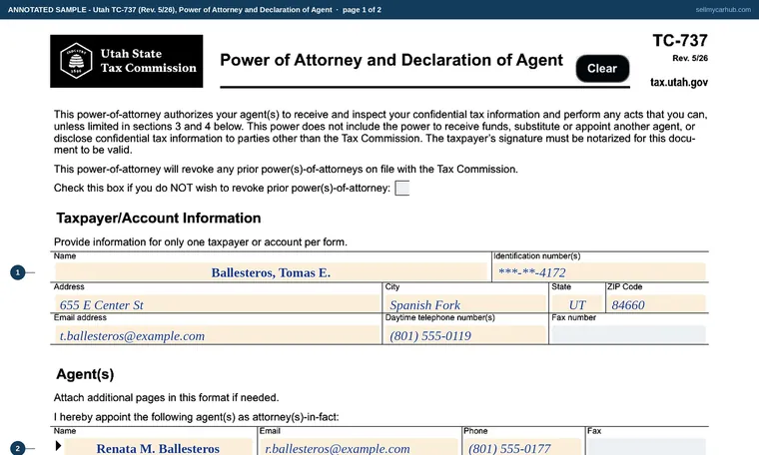The image size is (759, 455).
Task: Click the taxpayer Email address field
Action: tap(218, 335)
